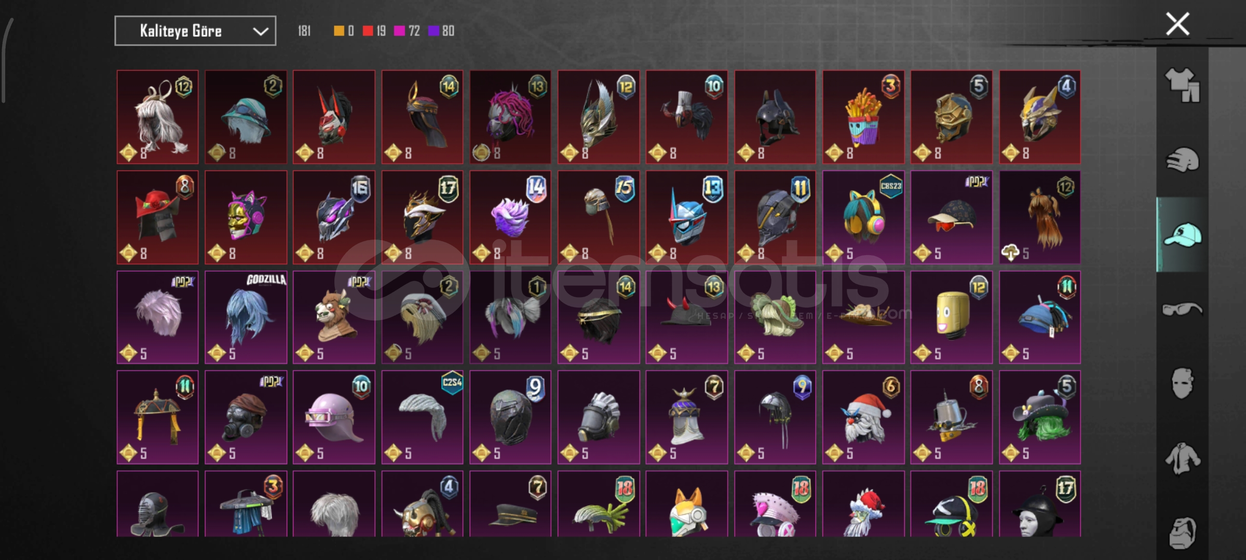The image size is (1246, 560).
Task: Switch to the cap headwear category
Action: click(x=1182, y=234)
